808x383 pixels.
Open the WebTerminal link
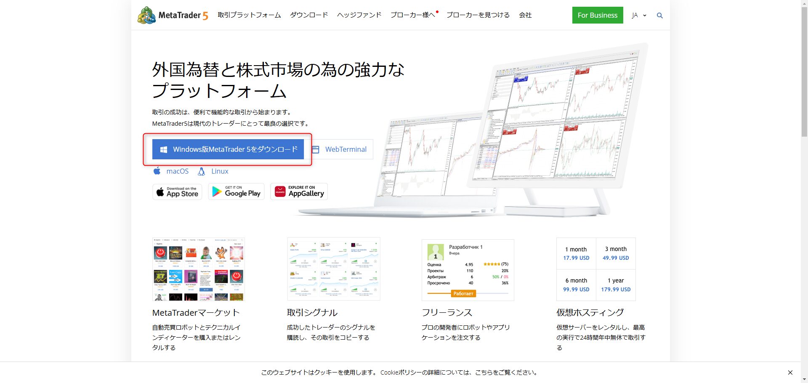point(346,149)
